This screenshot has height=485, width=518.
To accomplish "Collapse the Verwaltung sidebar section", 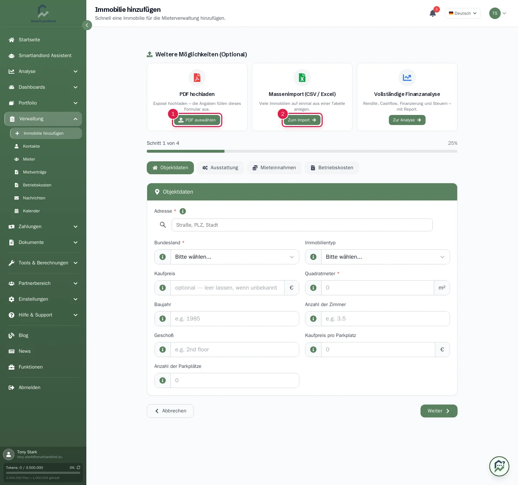I will click(x=43, y=119).
